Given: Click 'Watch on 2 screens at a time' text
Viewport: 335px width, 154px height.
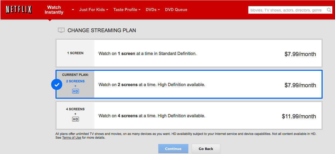Looking at the screenshot, I should point(152,85).
